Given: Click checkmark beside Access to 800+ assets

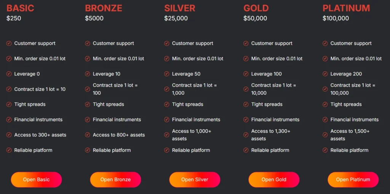Looking at the screenshot, I should [88, 135].
